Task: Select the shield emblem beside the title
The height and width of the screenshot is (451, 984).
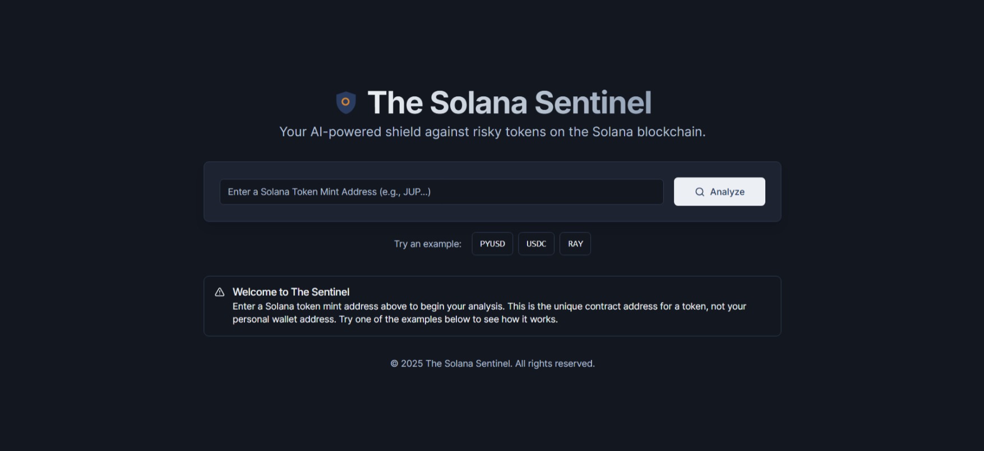Action: [x=345, y=102]
